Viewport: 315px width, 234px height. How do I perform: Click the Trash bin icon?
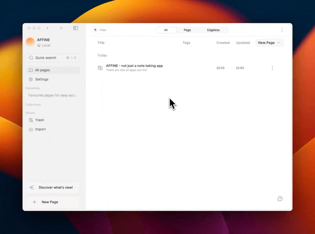coord(31,120)
